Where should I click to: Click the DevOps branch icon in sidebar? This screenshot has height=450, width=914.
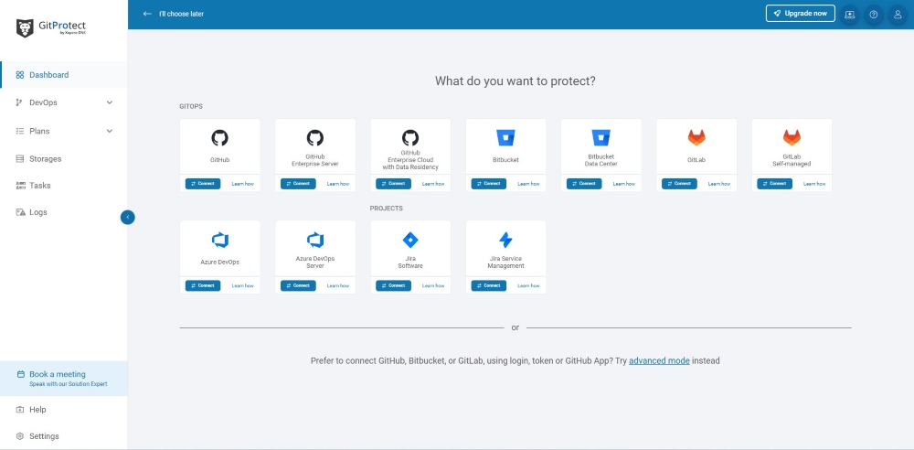20,102
